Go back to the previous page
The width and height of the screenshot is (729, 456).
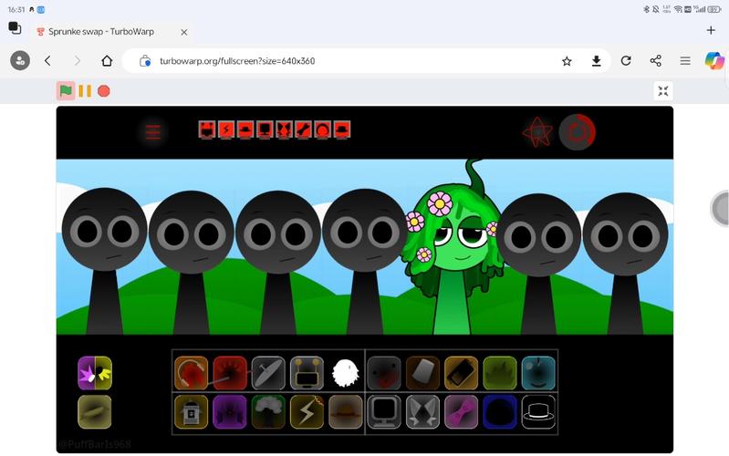click(47, 61)
